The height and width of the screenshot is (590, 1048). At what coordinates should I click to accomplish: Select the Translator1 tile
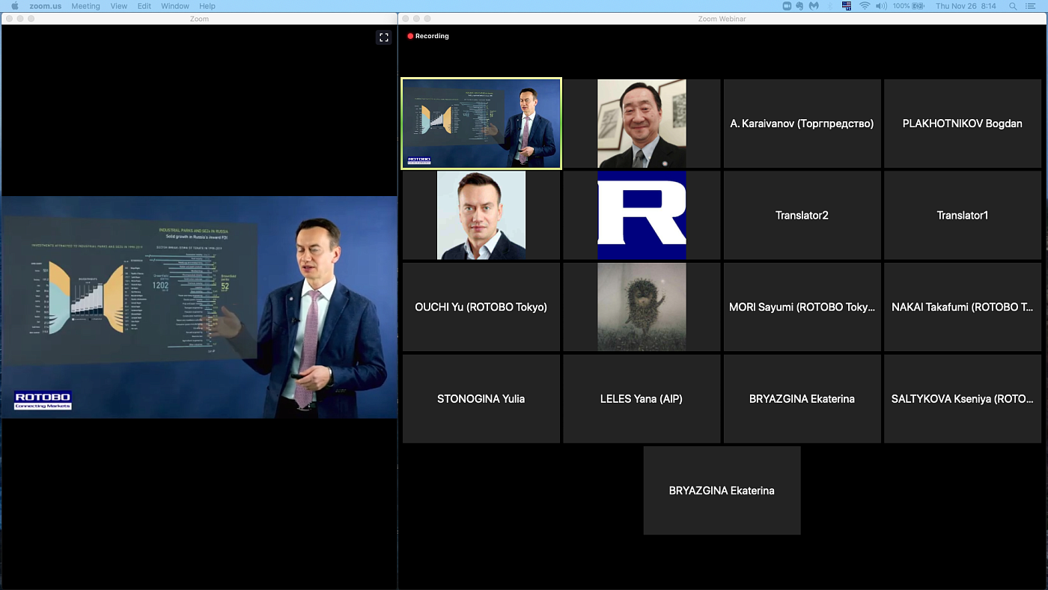(963, 216)
